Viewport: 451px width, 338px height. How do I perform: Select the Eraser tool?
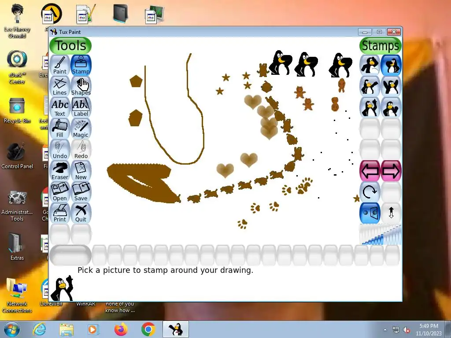(60, 171)
